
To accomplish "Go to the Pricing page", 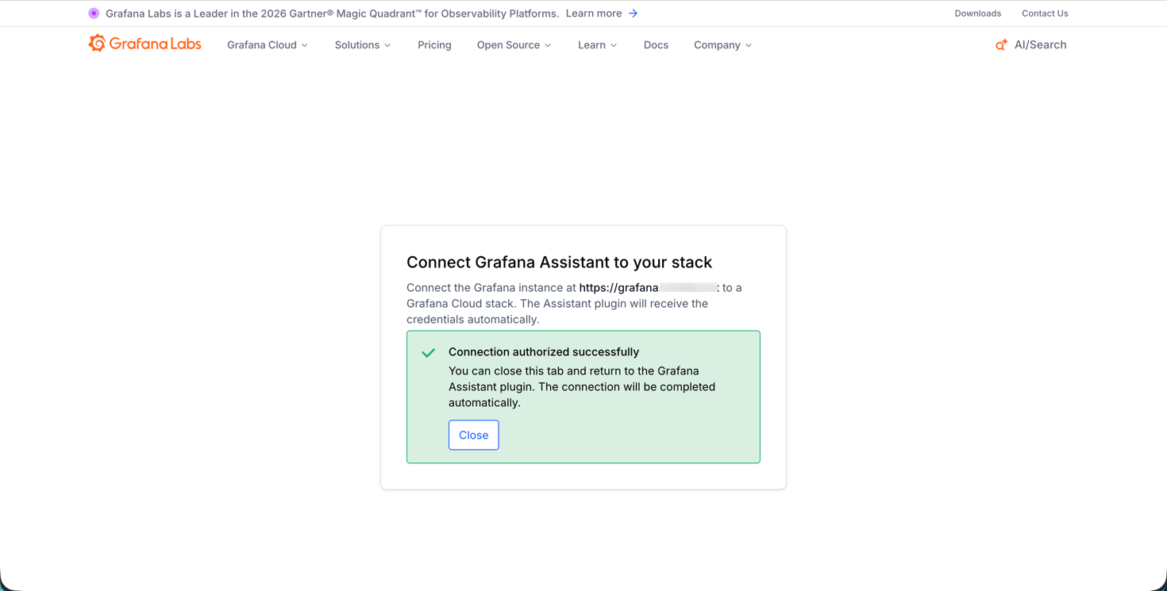I will point(434,45).
